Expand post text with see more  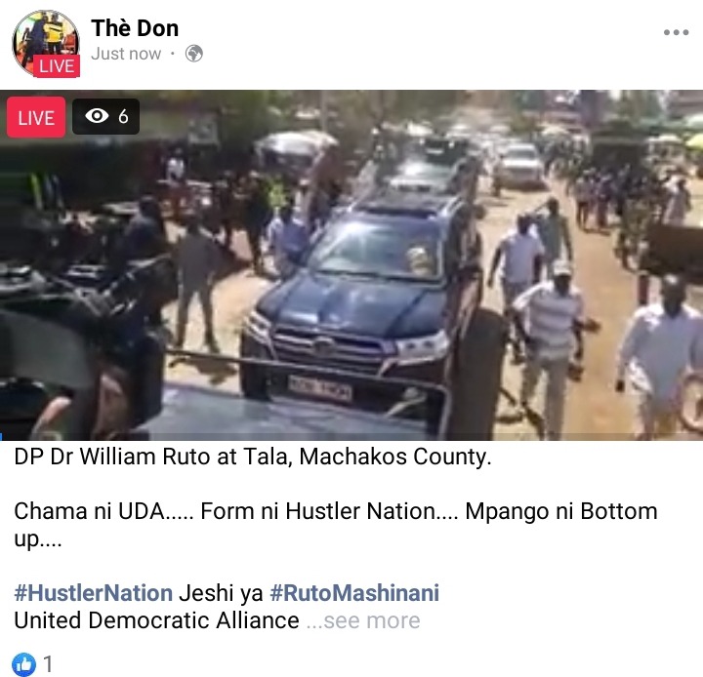pyautogui.click(x=363, y=621)
